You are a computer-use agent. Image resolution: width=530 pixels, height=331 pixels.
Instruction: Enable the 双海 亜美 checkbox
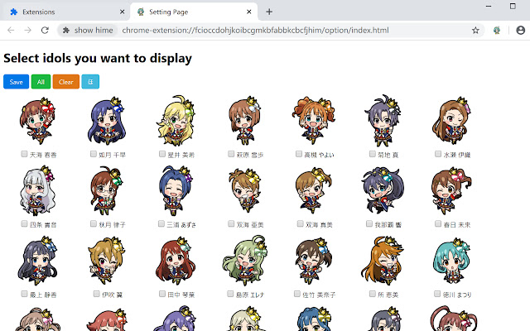coord(231,223)
